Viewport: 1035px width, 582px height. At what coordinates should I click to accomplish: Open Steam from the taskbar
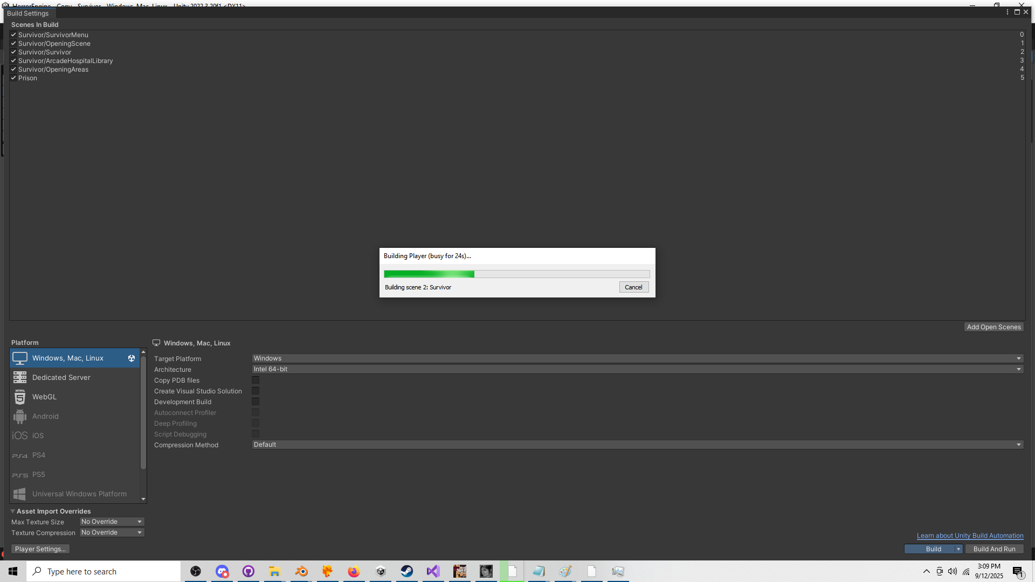tap(407, 571)
